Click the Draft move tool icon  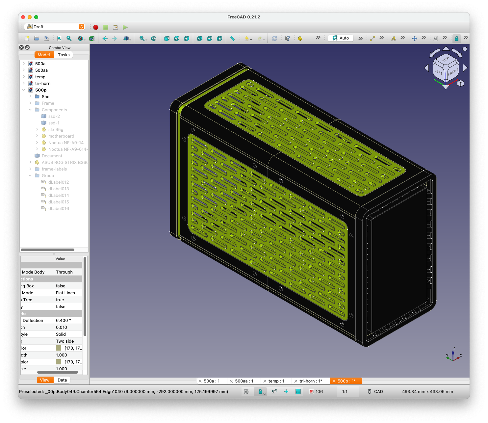click(415, 39)
